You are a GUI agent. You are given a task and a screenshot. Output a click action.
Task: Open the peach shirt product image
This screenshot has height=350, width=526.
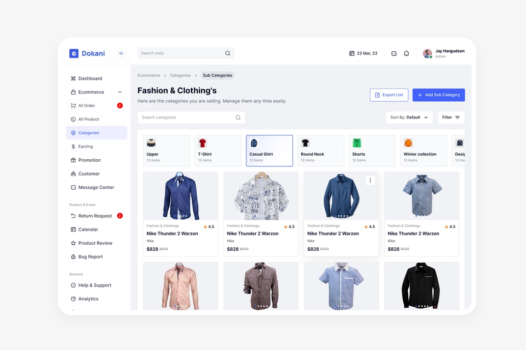[x=180, y=286]
